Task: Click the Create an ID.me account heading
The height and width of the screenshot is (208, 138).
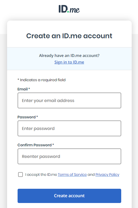Action: pyautogui.click(x=69, y=36)
